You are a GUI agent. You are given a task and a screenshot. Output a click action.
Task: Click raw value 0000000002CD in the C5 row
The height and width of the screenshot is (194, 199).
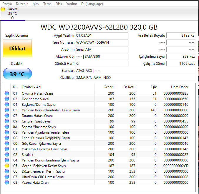(x=176, y=166)
